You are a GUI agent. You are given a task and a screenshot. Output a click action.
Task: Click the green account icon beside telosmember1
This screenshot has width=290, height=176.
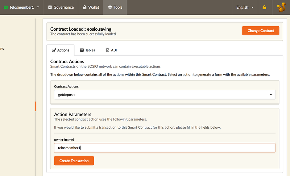[6, 7]
